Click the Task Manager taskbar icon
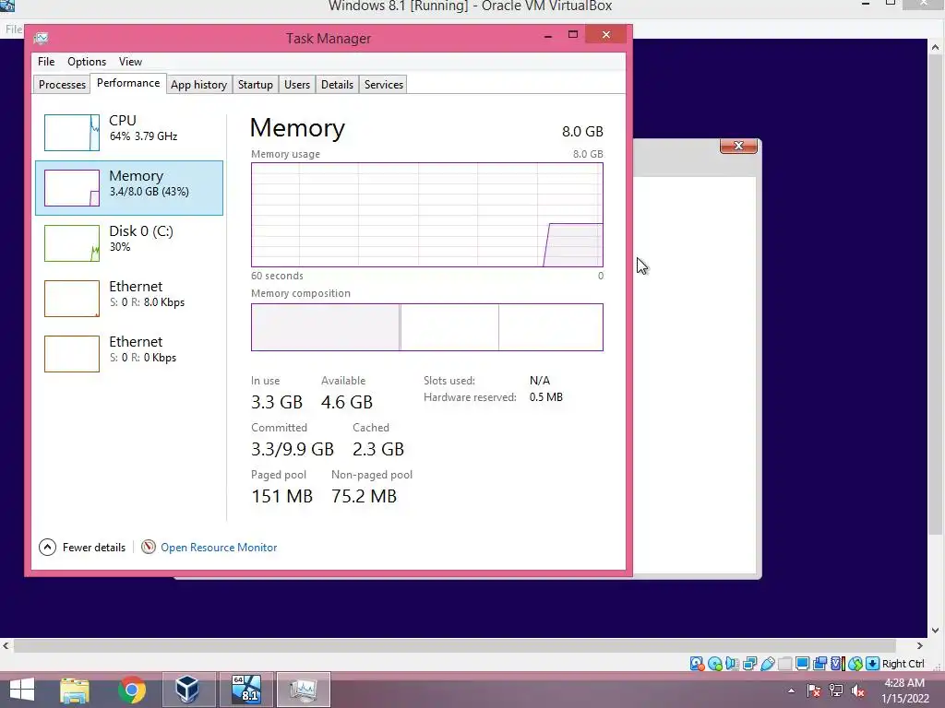Screen dimensions: 945x708 tap(303, 690)
